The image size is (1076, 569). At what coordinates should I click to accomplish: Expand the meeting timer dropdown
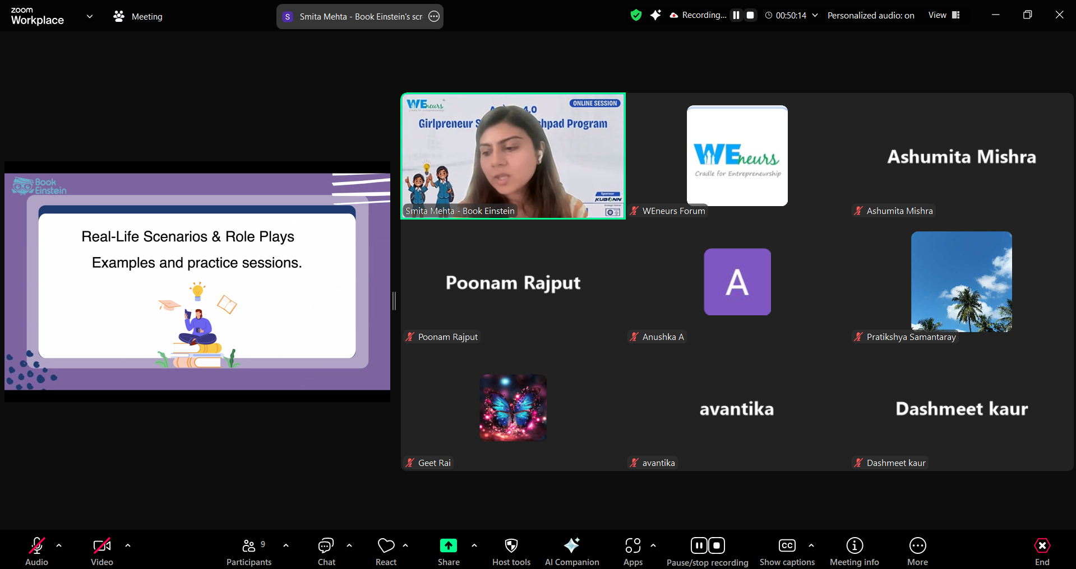tap(815, 15)
